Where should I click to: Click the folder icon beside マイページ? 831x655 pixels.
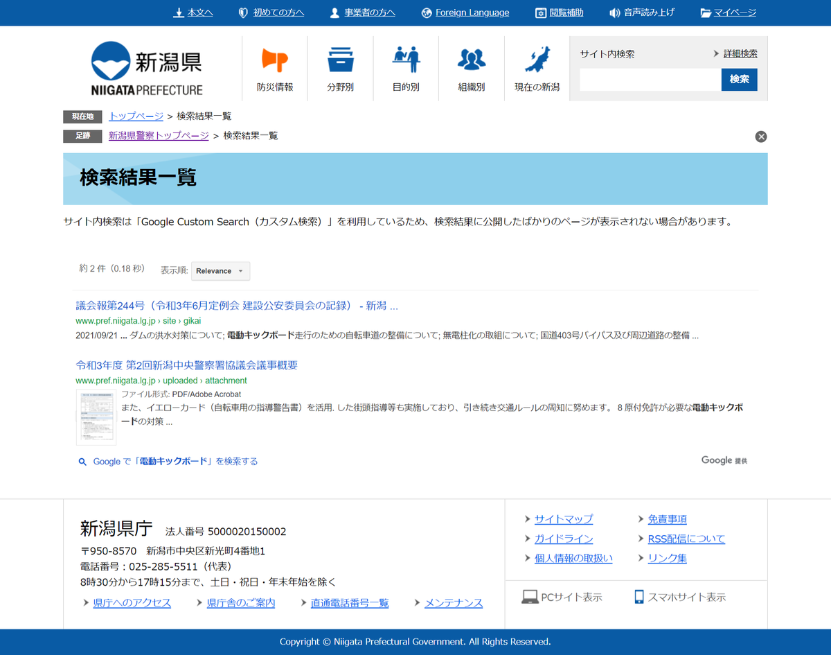pyautogui.click(x=706, y=12)
